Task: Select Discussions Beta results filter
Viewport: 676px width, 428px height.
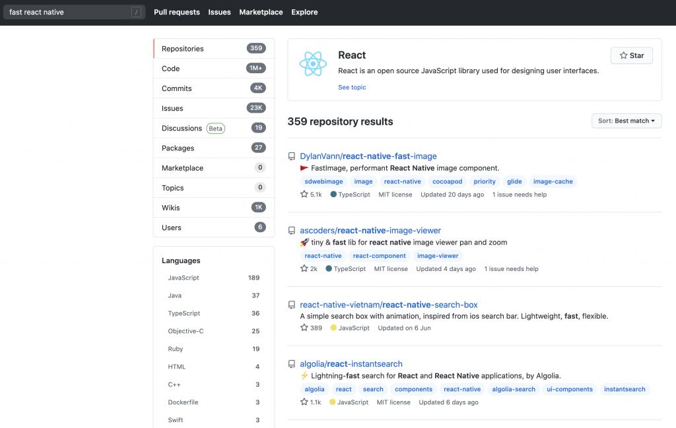Action: 214,128
